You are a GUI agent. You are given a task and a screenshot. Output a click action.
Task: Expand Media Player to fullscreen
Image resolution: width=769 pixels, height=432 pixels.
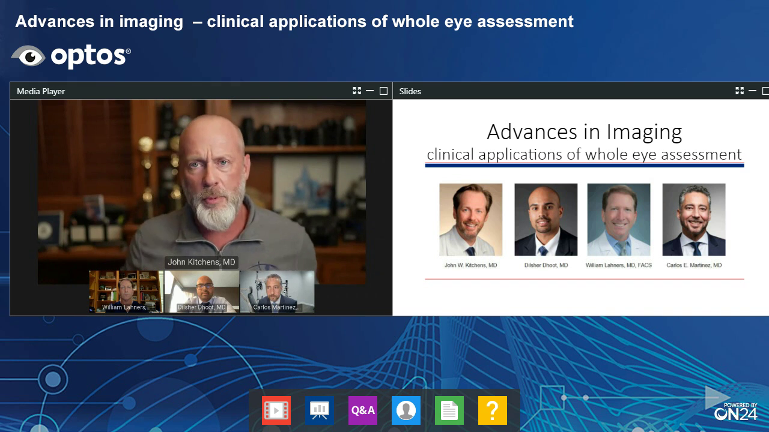pyautogui.click(x=357, y=91)
